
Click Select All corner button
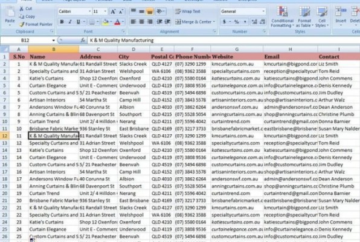click(x=5, y=49)
